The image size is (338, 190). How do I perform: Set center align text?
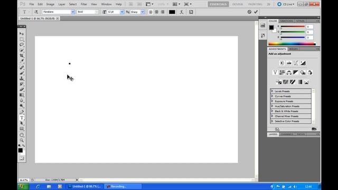click(157, 12)
